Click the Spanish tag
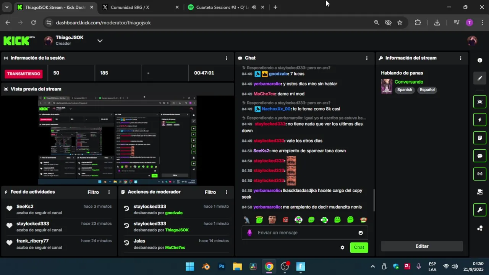Screen dimensions: 489x275 pos(405,90)
